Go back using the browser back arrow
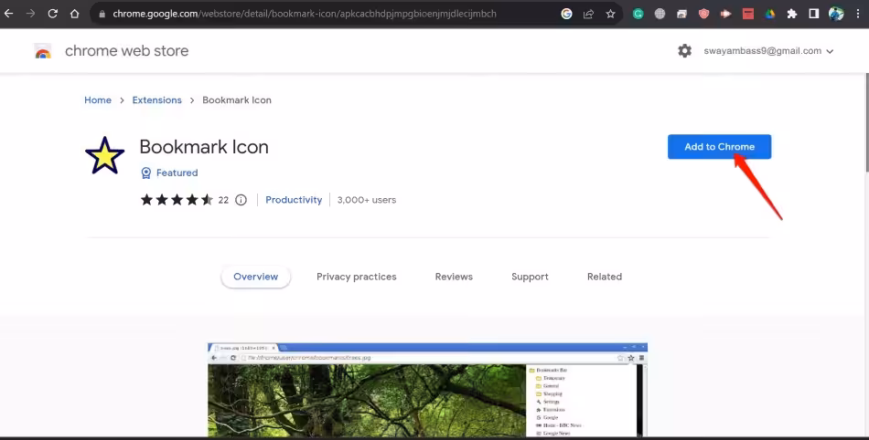 8,14
